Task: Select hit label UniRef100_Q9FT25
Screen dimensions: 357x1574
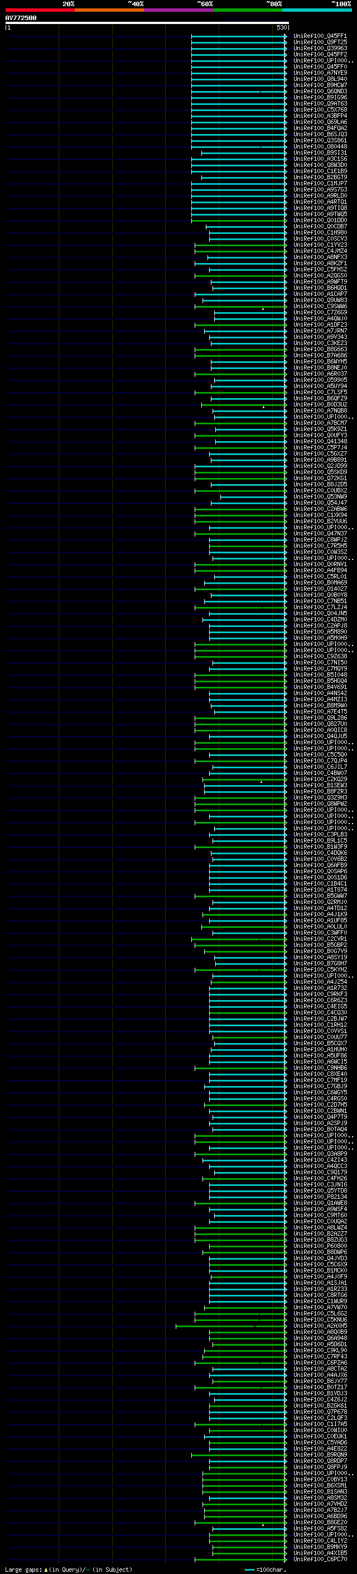Action: point(320,42)
